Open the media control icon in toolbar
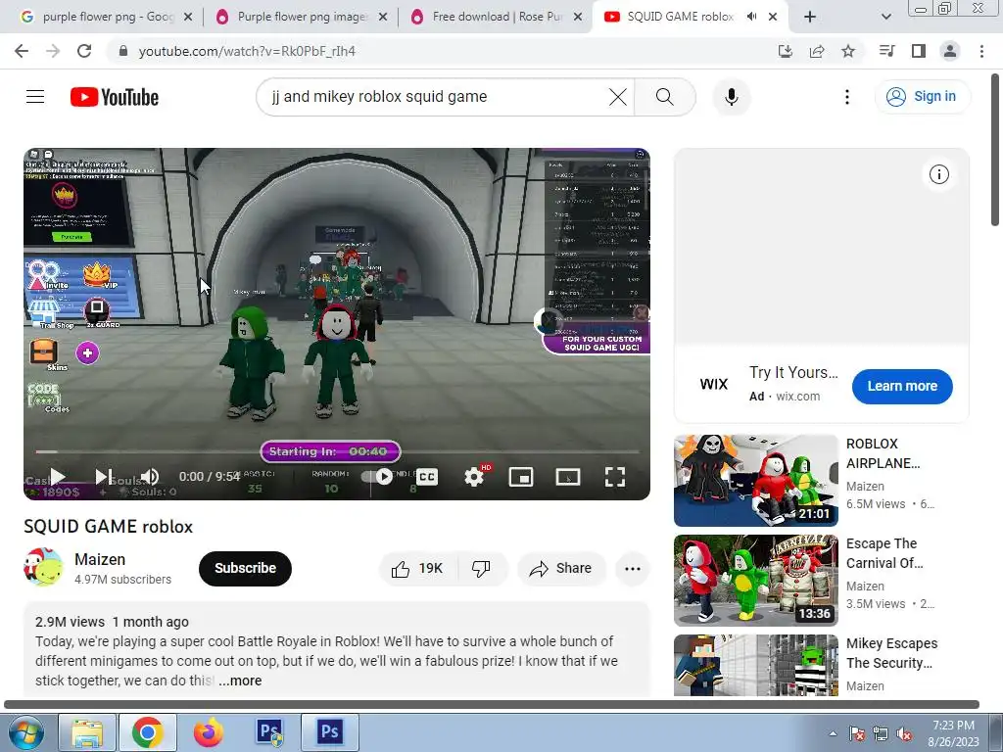 [886, 51]
